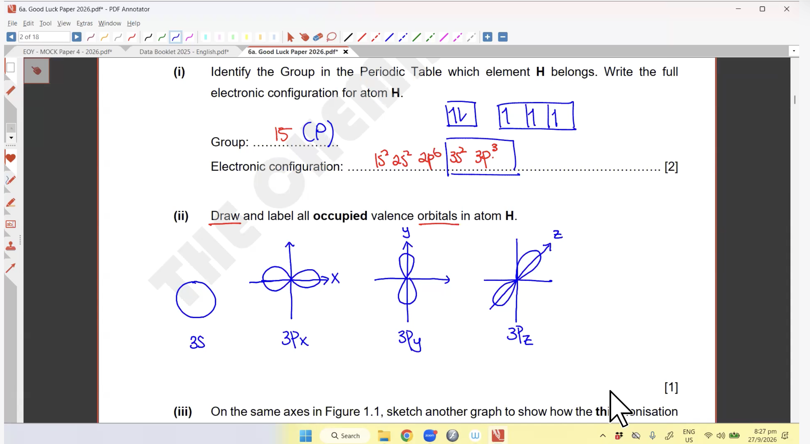Viewport: 810px width, 444px height.
Task: Toggle the active blue pen preset
Action: tap(175, 37)
